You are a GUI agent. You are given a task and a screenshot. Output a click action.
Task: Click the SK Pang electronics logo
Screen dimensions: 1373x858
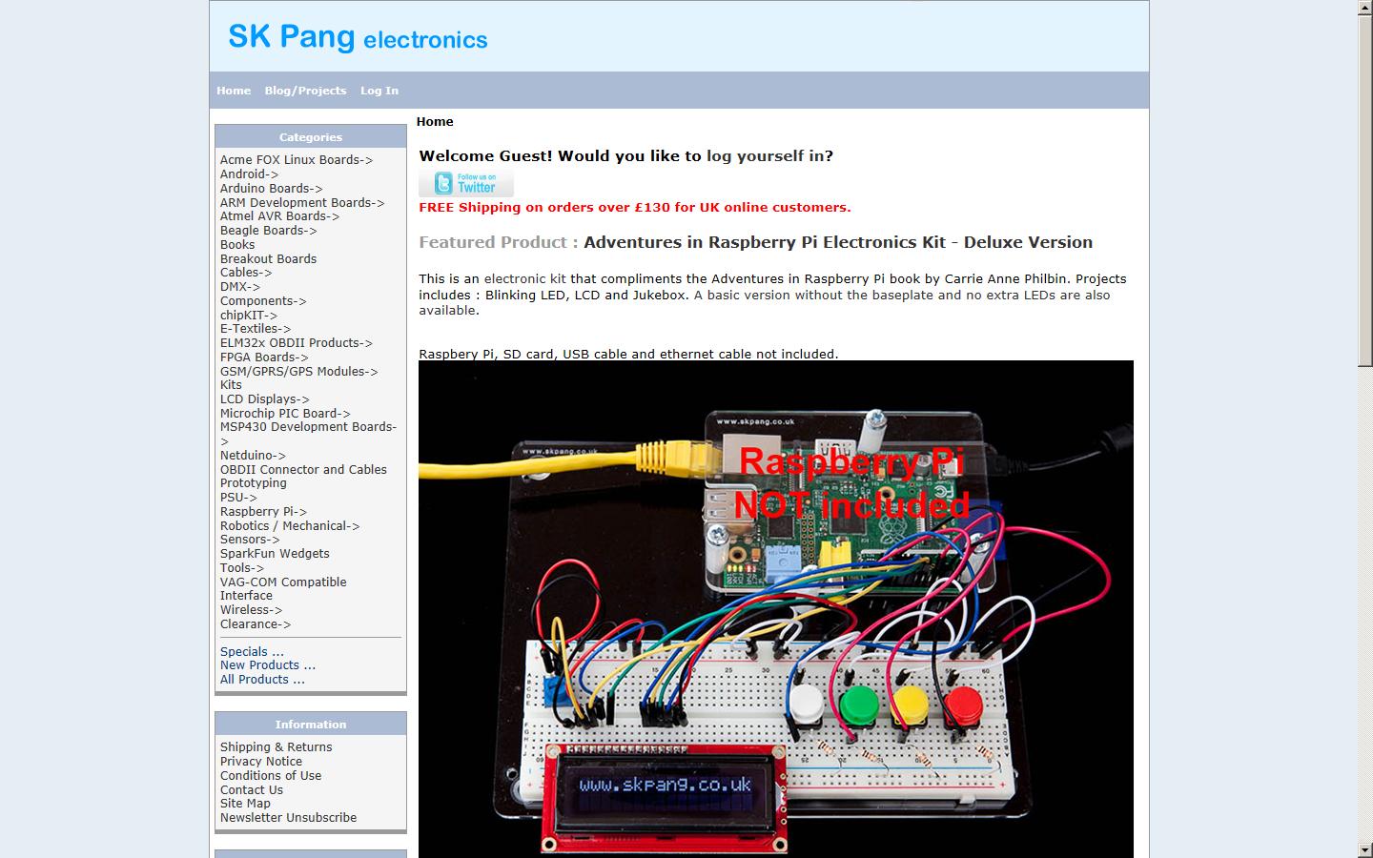(x=357, y=37)
